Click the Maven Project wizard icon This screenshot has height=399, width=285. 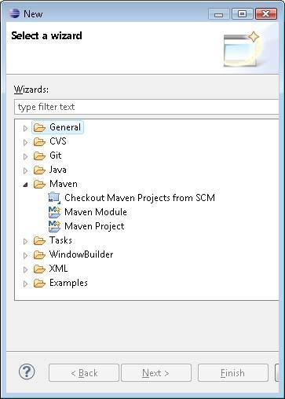click(54, 226)
